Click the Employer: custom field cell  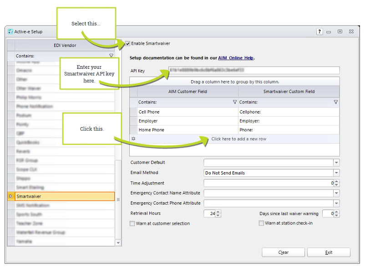[x=289, y=121]
